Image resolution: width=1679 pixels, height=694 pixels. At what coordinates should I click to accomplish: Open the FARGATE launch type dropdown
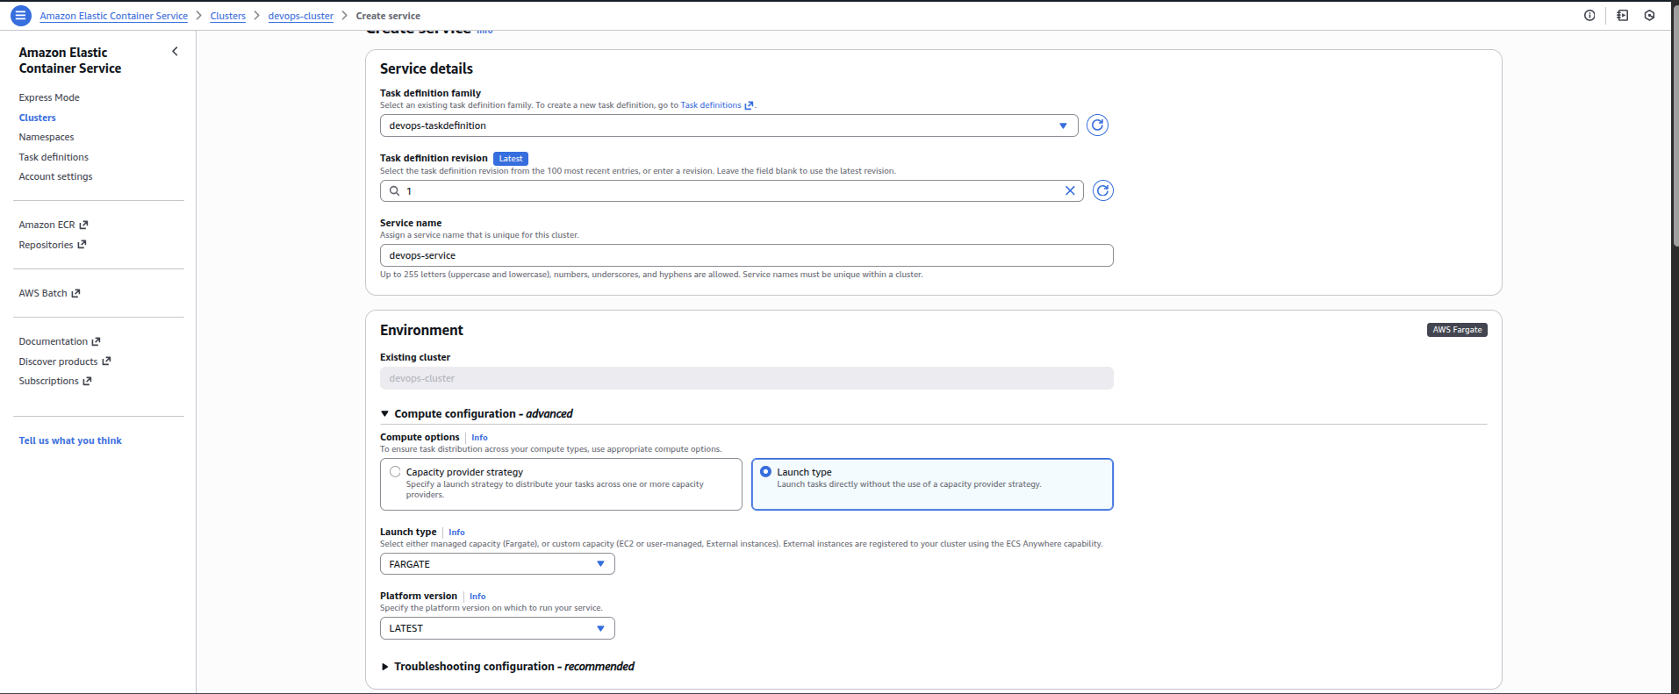pos(497,564)
